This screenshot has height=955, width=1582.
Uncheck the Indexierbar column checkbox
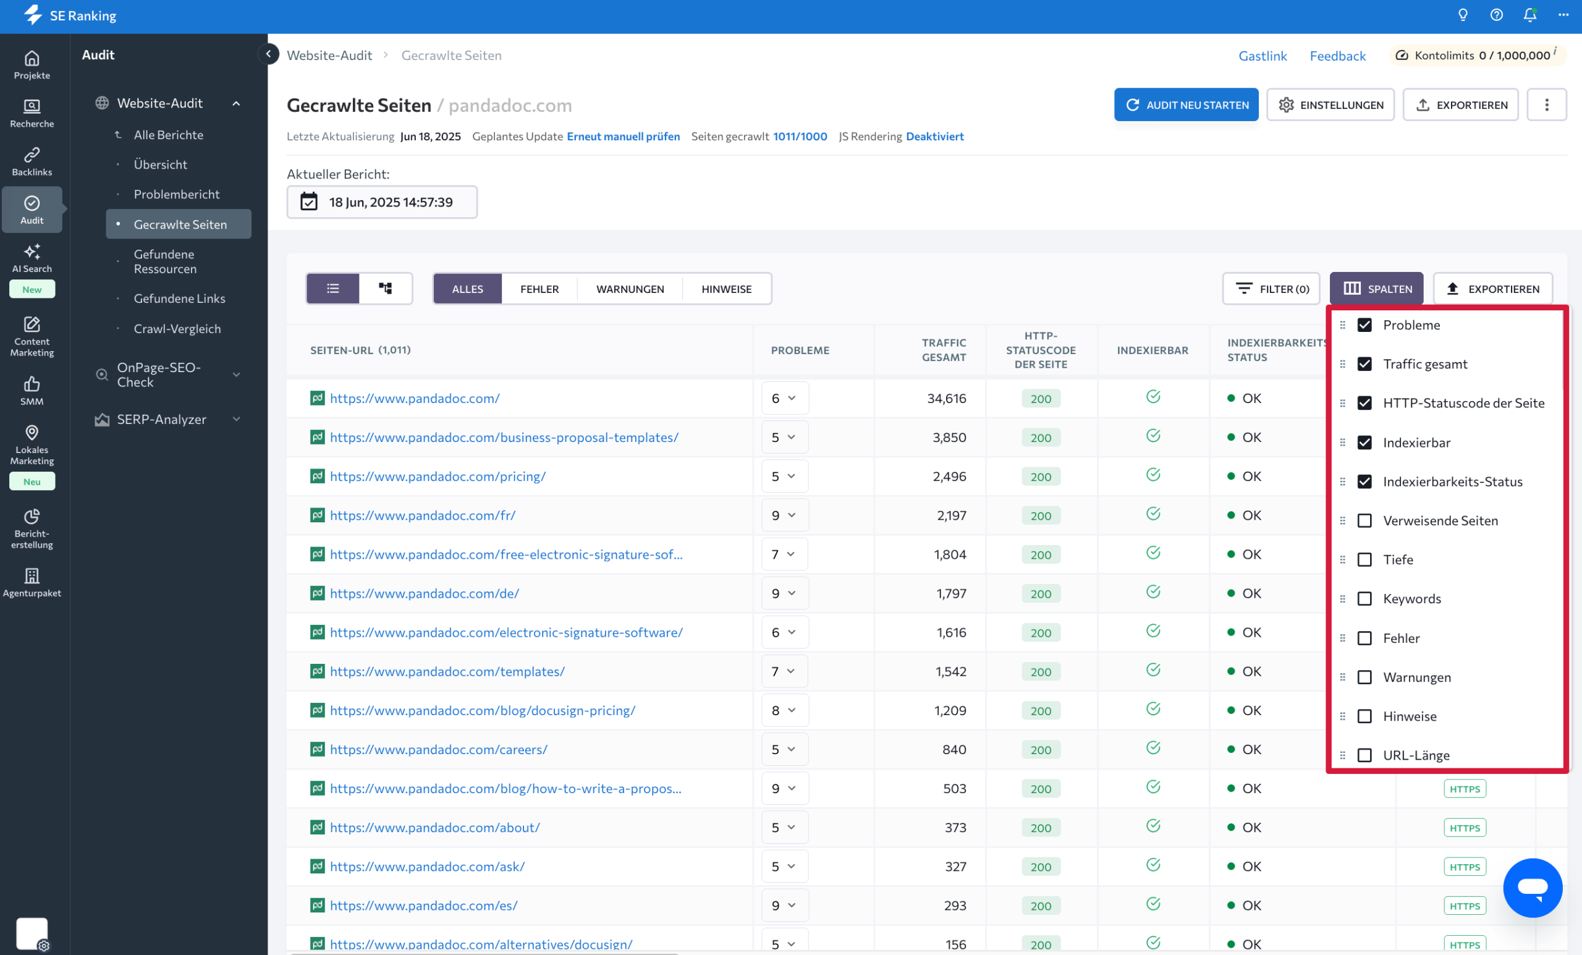(x=1364, y=443)
